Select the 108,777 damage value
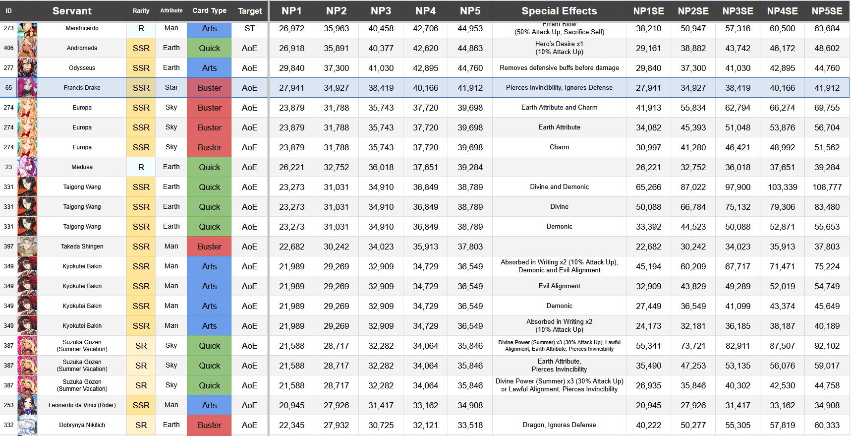The width and height of the screenshot is (851, 436). [x=827, y=187]
